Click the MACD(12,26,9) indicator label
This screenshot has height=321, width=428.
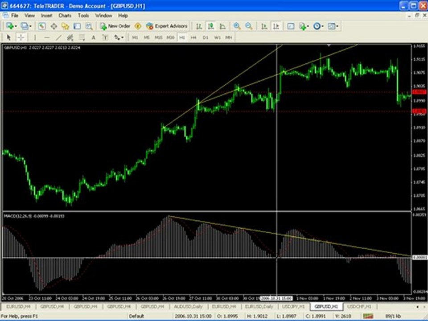[x=18, y=216]
